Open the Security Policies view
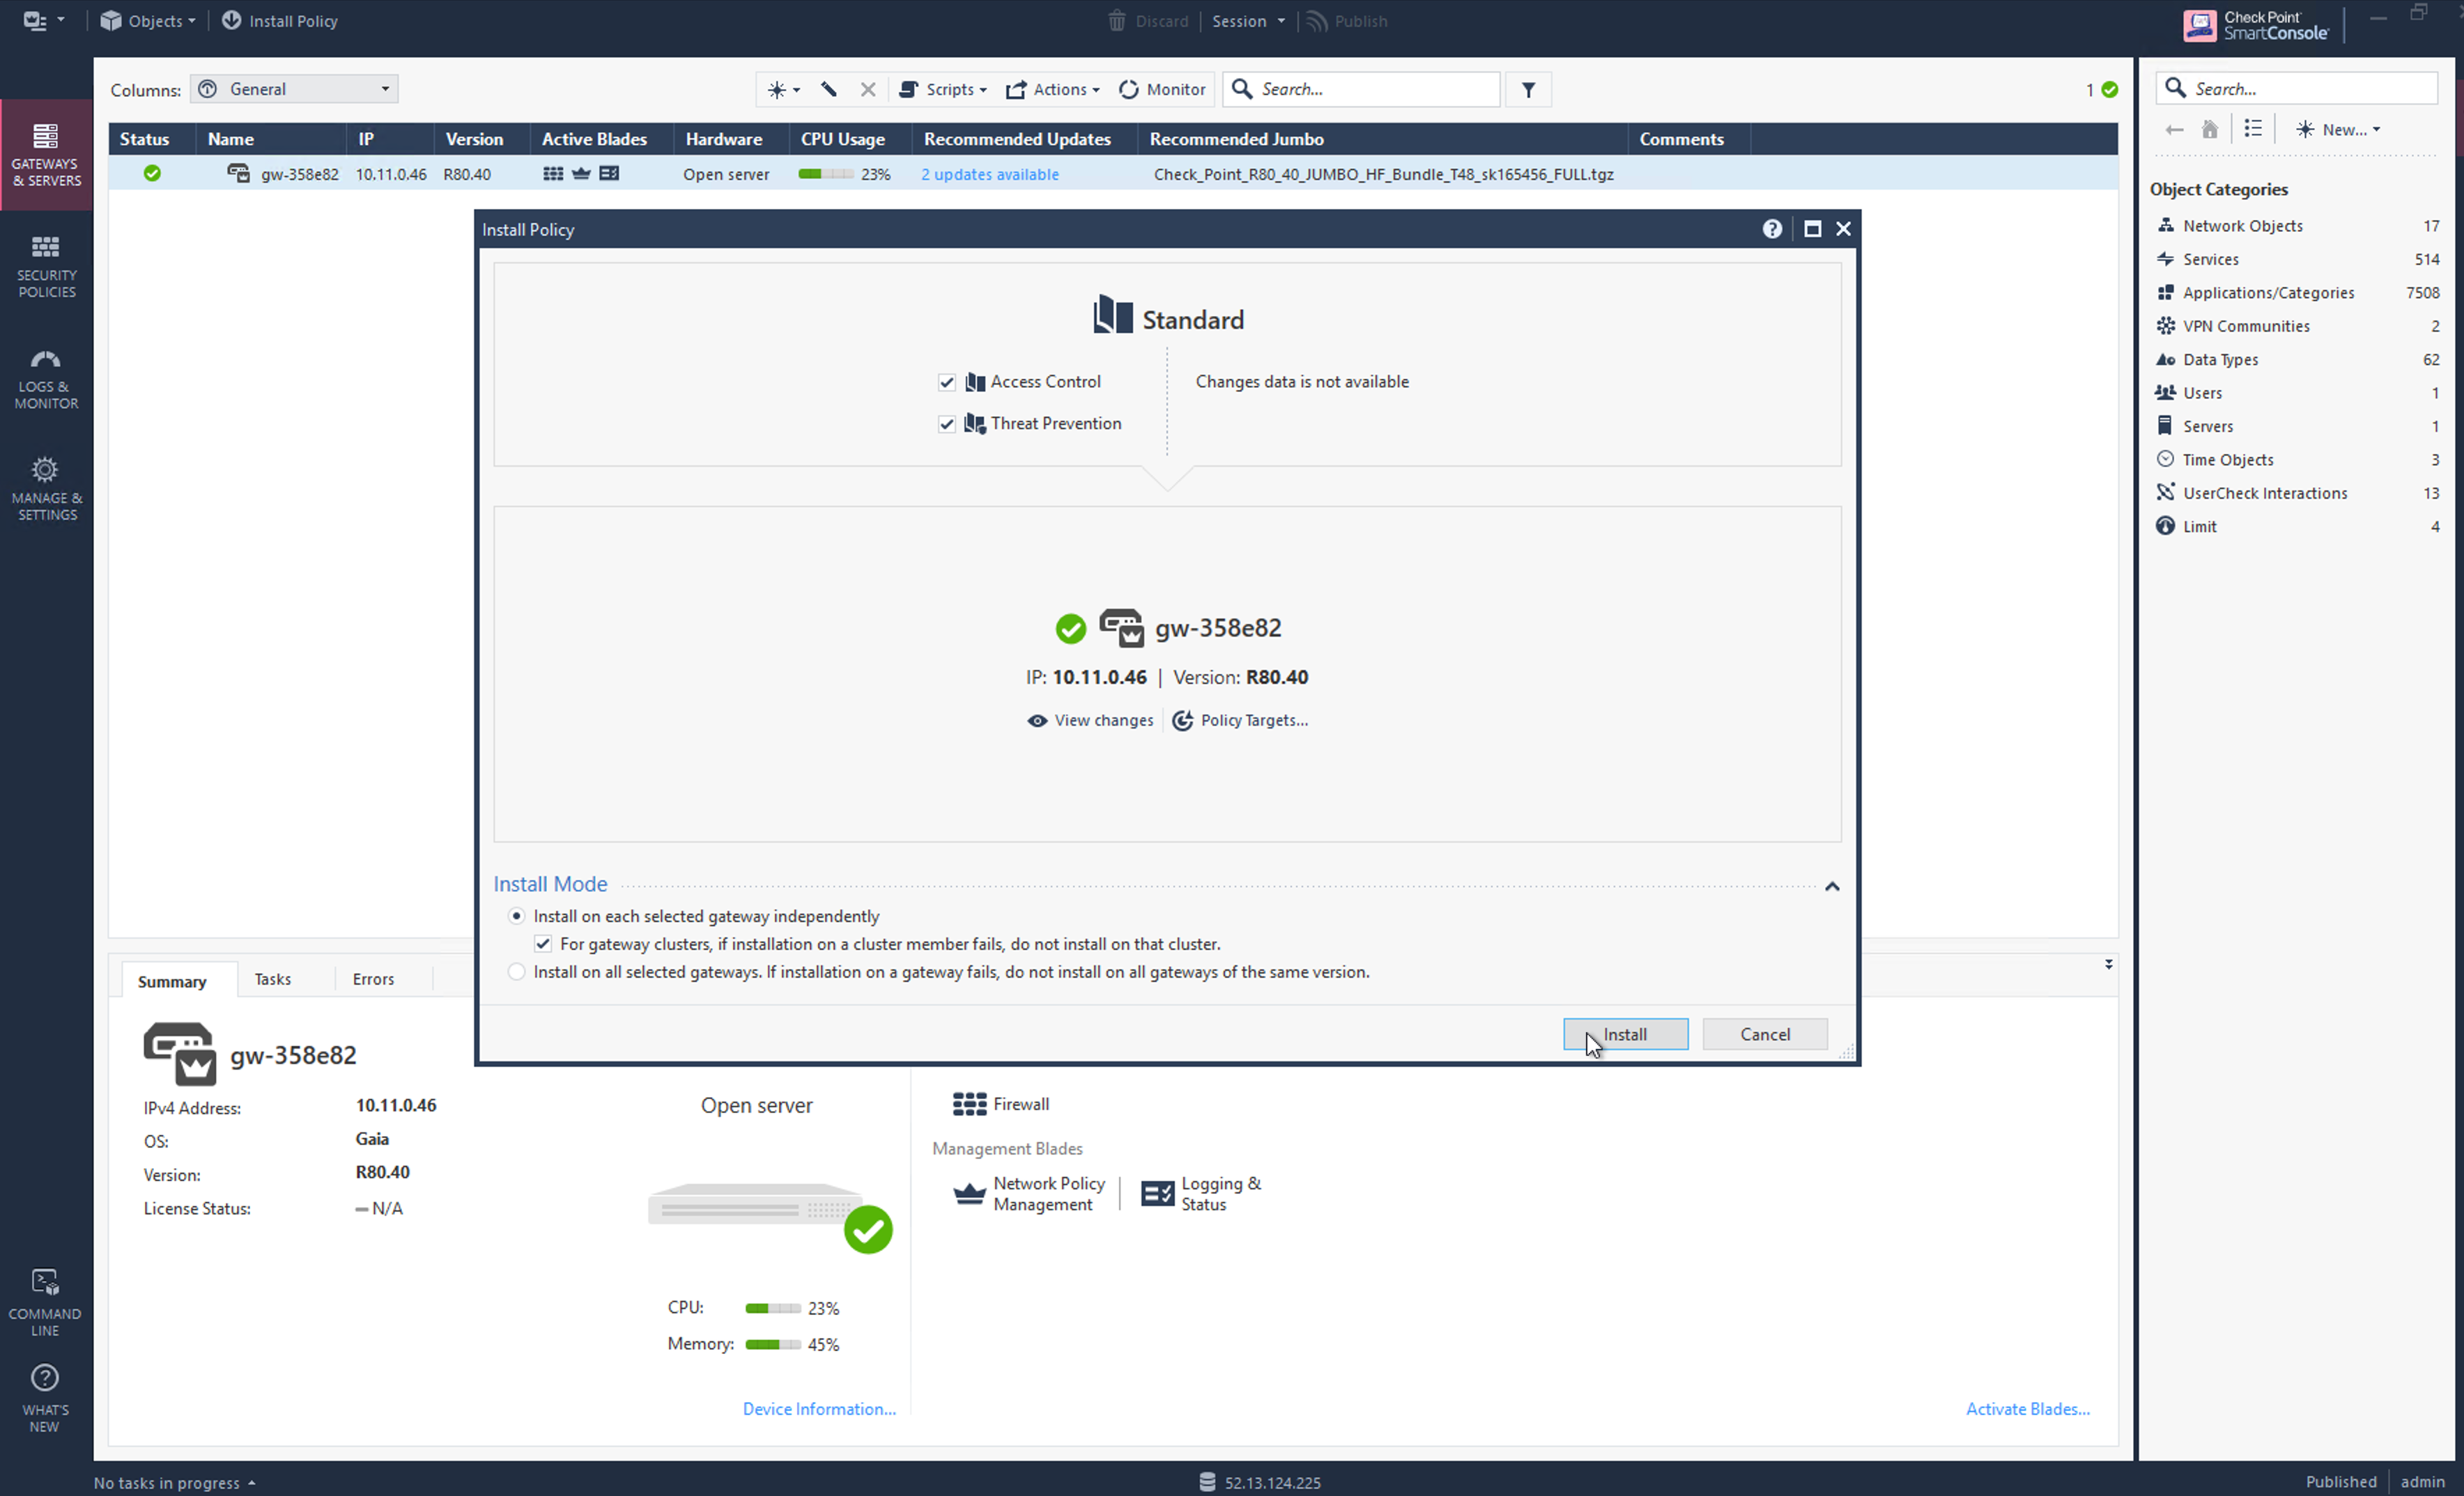The width and height of the screenshot is (2464, 1496). 45,265
